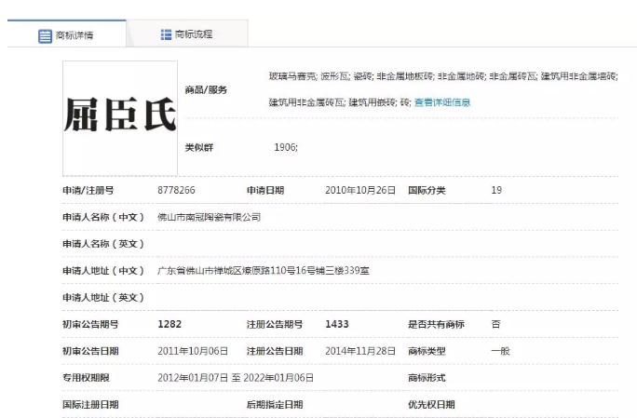
Task: Click registration announcement date 2014年11月28日
Action: click(360, 351)
